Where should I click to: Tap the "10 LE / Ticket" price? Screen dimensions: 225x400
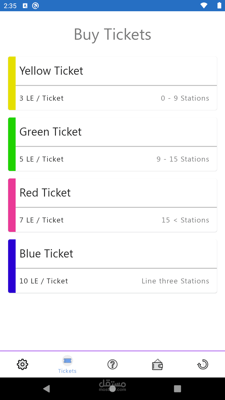pyautogui.click(x=44, y=281)
